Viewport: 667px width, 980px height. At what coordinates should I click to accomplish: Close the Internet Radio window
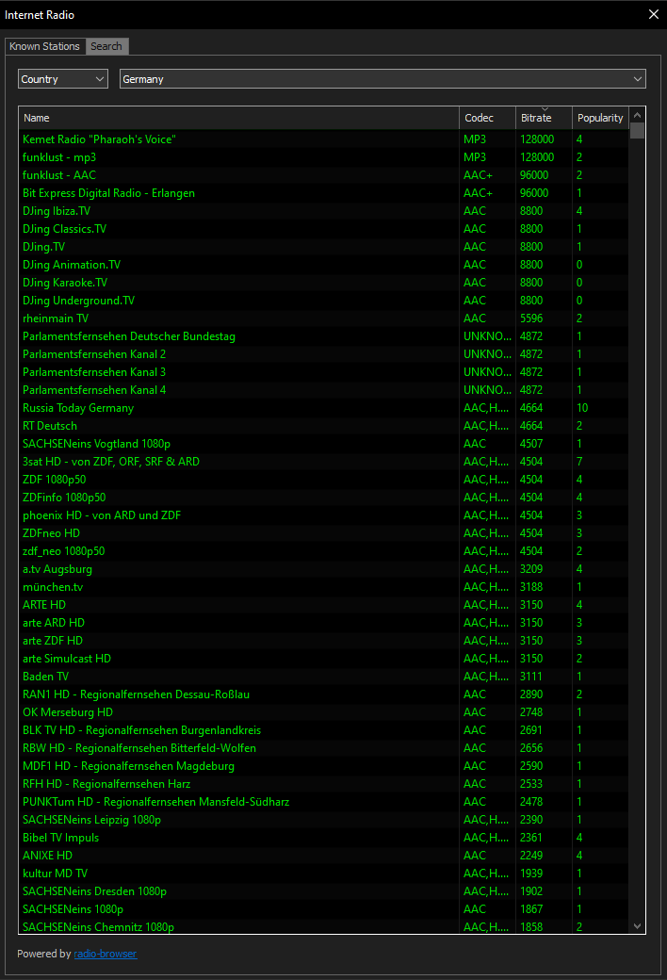click(x=653, y=14)
